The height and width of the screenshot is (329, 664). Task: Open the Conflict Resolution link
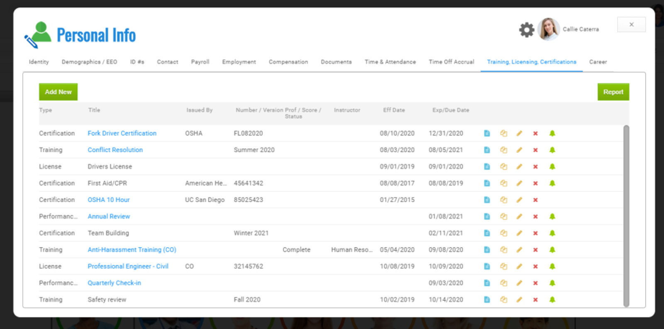click(115, 150)
